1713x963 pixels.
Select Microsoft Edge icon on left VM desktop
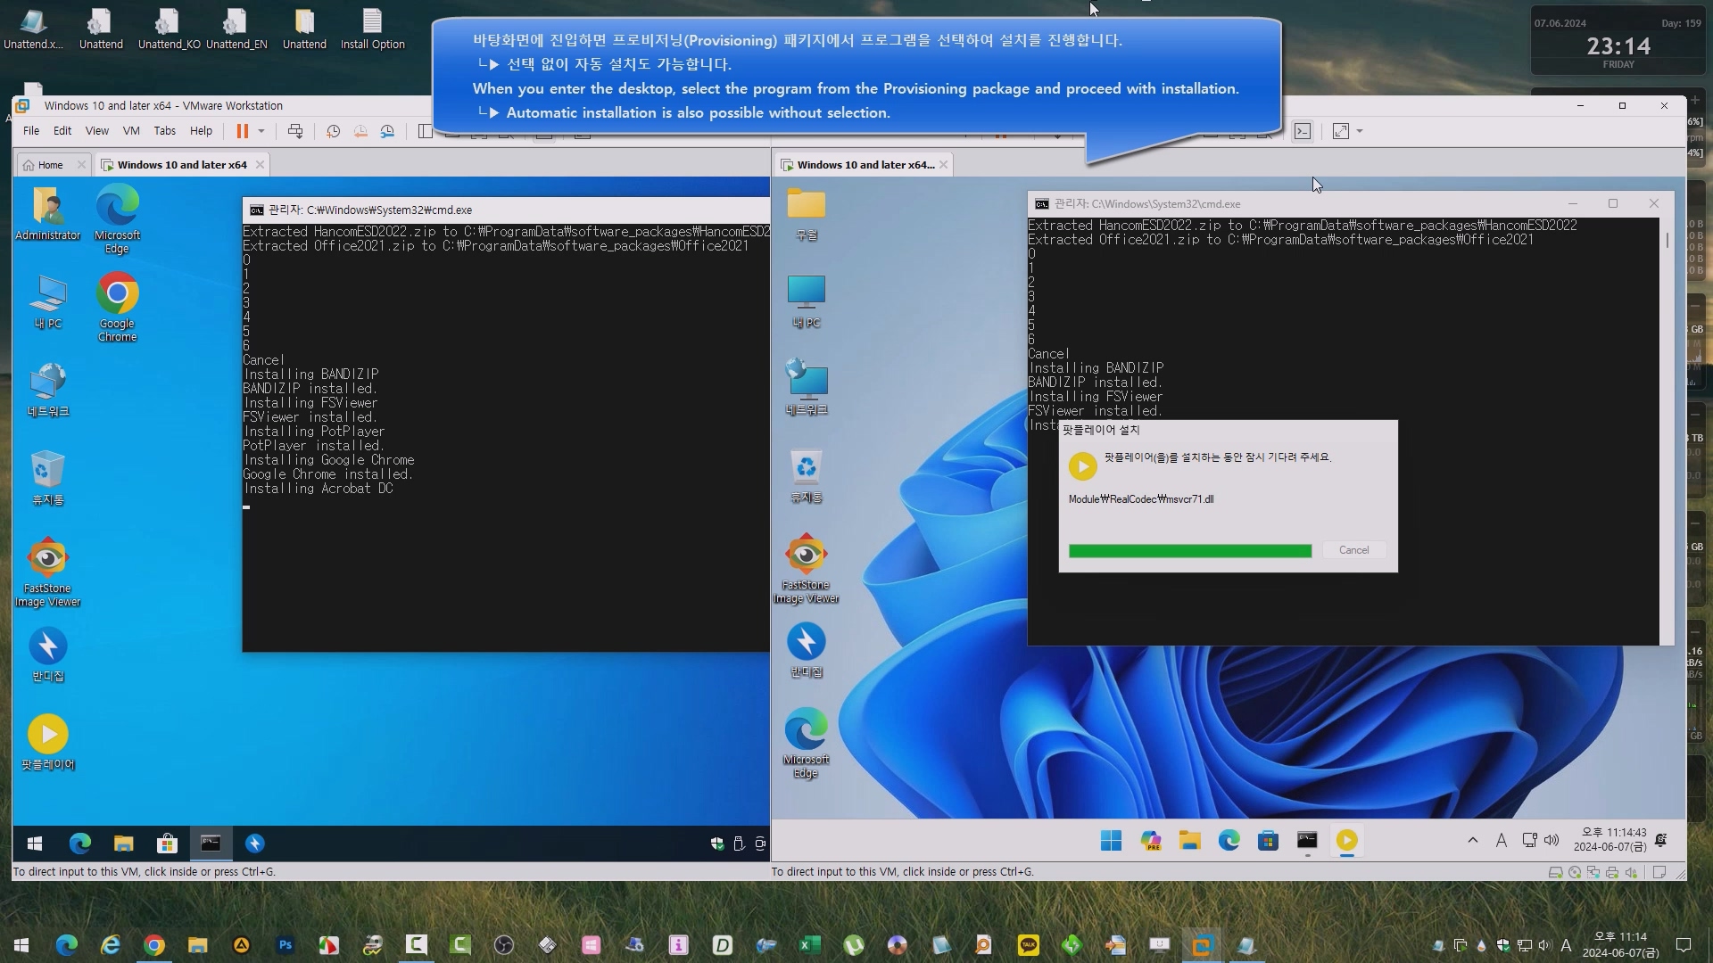[x=117, y=219]
